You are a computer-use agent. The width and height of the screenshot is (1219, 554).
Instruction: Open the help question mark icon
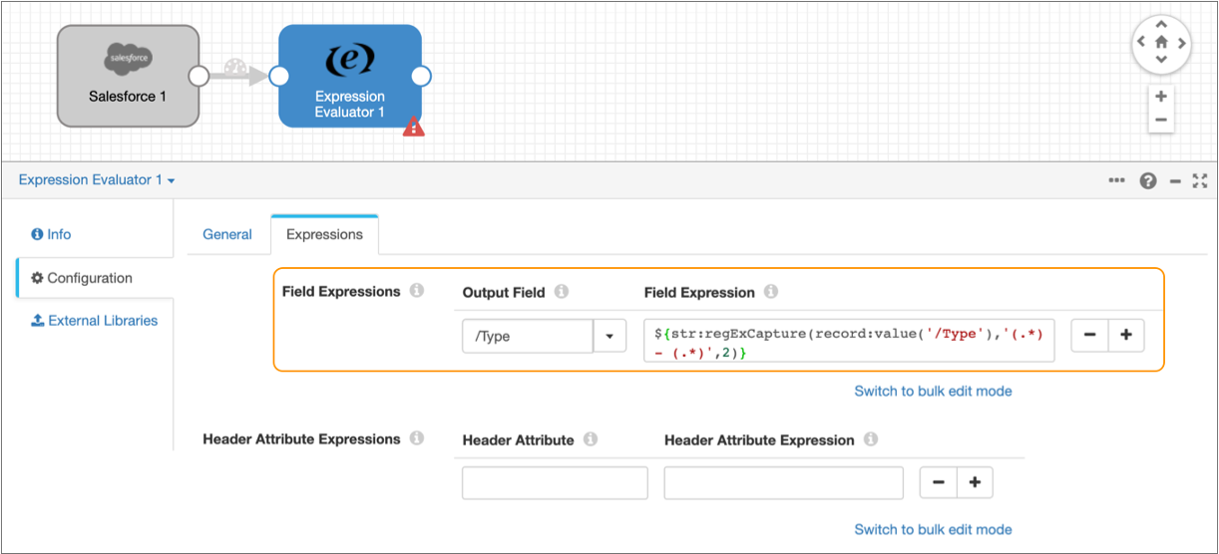(x=1148, y=180)
